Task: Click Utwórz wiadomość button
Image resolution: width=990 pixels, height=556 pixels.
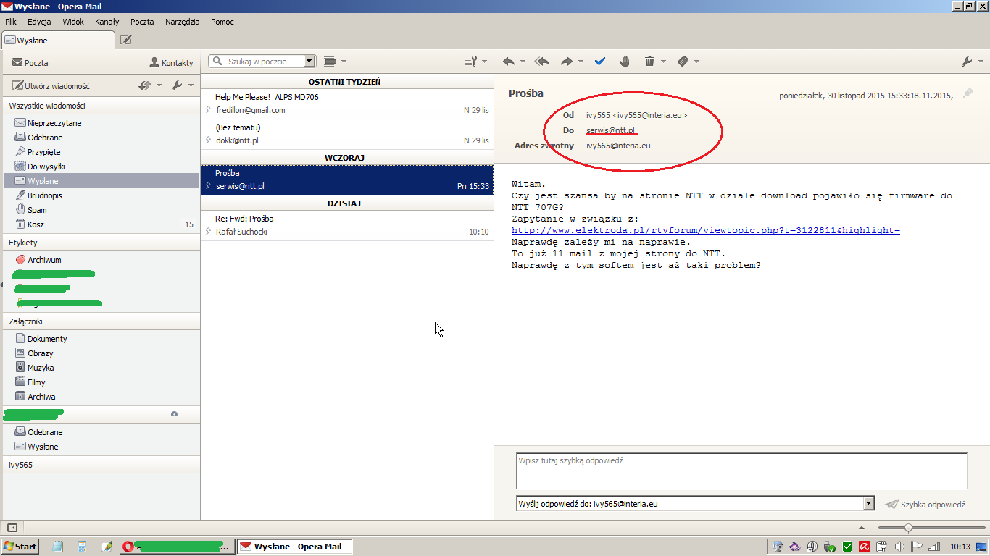Action: [x=51, y=85]
